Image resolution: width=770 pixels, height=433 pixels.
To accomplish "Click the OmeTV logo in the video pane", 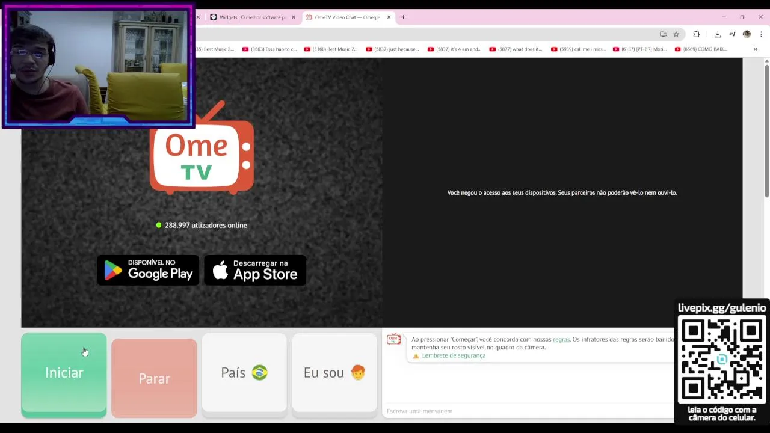I will pos(202,149).
